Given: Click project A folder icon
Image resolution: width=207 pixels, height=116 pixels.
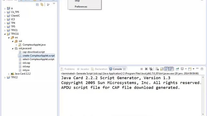Looking at the screenshot, I should click(8, 8).
